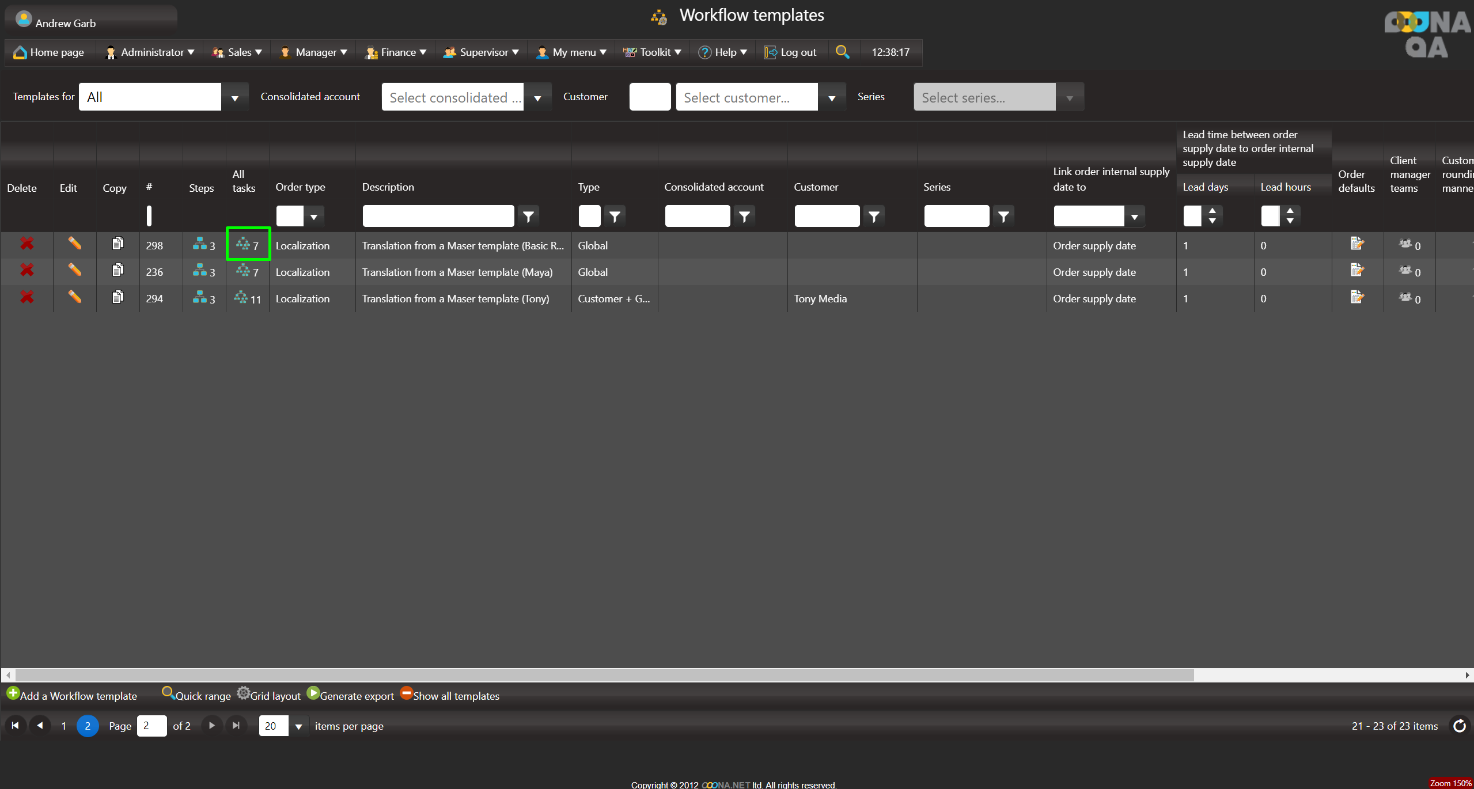Increase Lead days filter spinner

click(x=1212, y=211)
